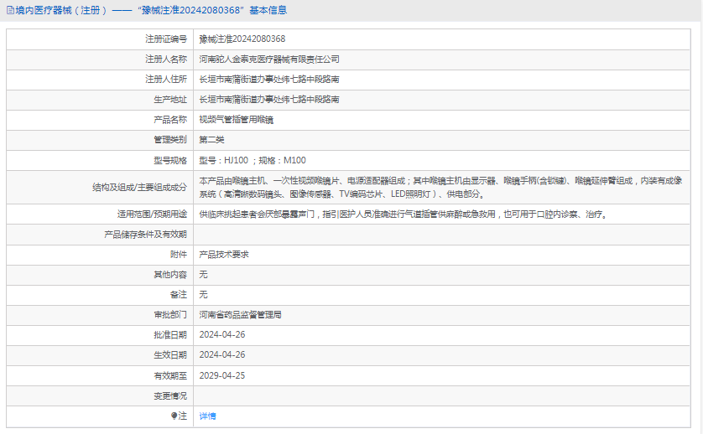Click the 注册人名称 label

point(166,59)
